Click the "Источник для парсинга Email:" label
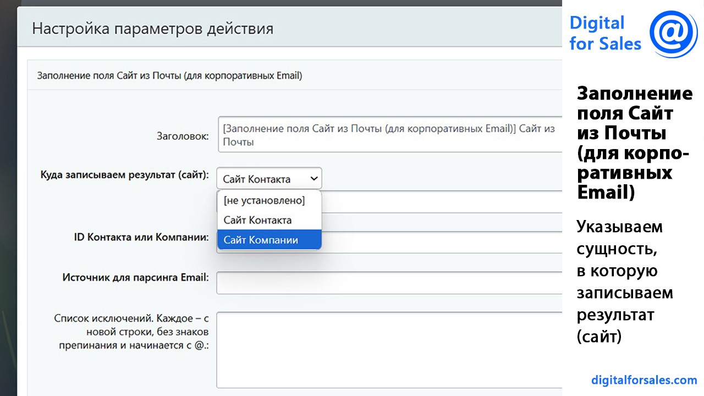Image resolution: width=704 pixels, height=396 pixels. click(136, 277)
